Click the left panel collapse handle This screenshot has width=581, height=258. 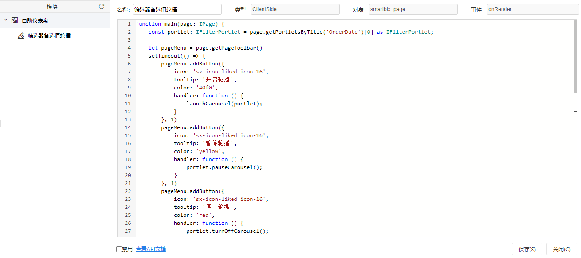pyautogui.click(x=0, y=123)
